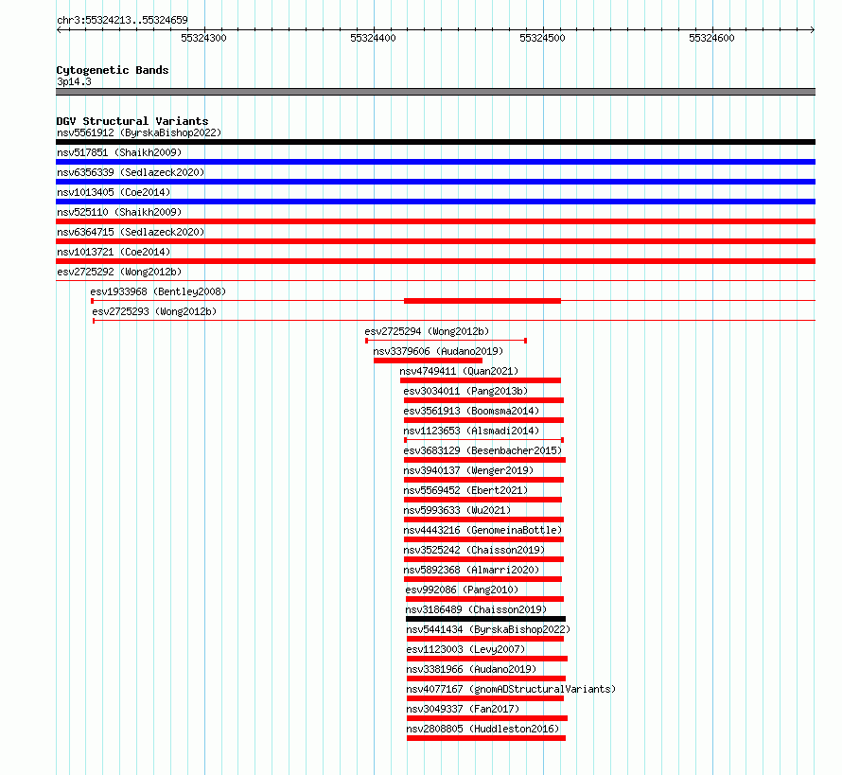
Task: Open the nsv525110 (Shaikh2009) variant label
Action: point(119,212)
